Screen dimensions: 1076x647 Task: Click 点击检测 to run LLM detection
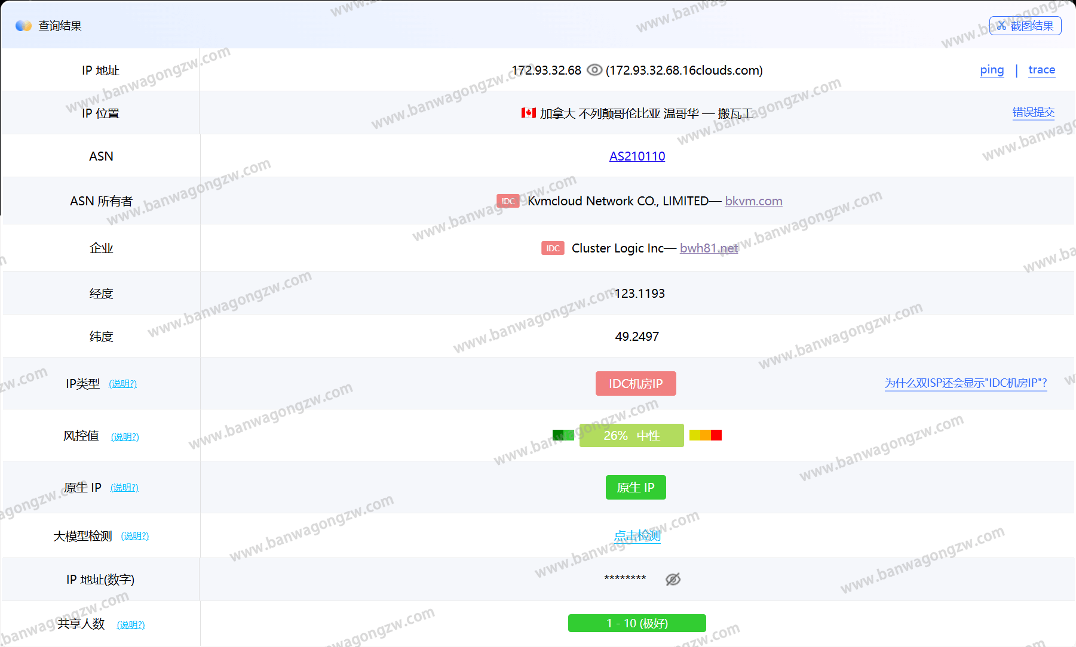click(x=637, y=536)
